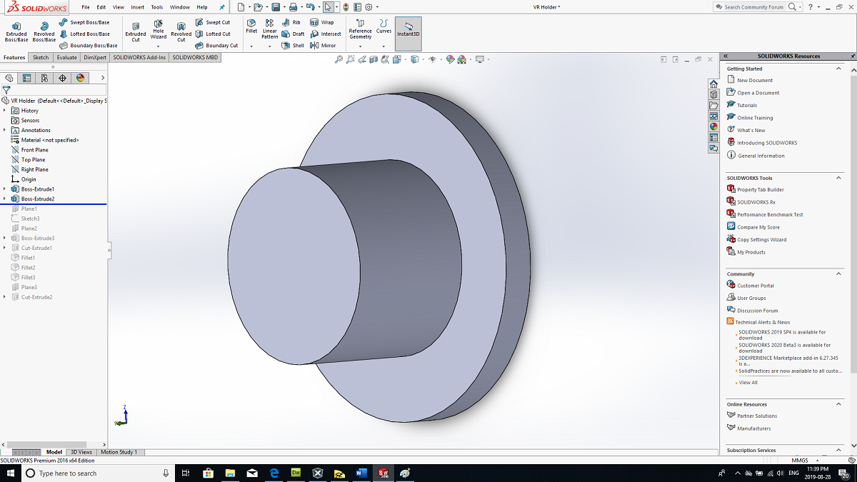Click Zoom to Fit in view toolbar

click(339, 59)
